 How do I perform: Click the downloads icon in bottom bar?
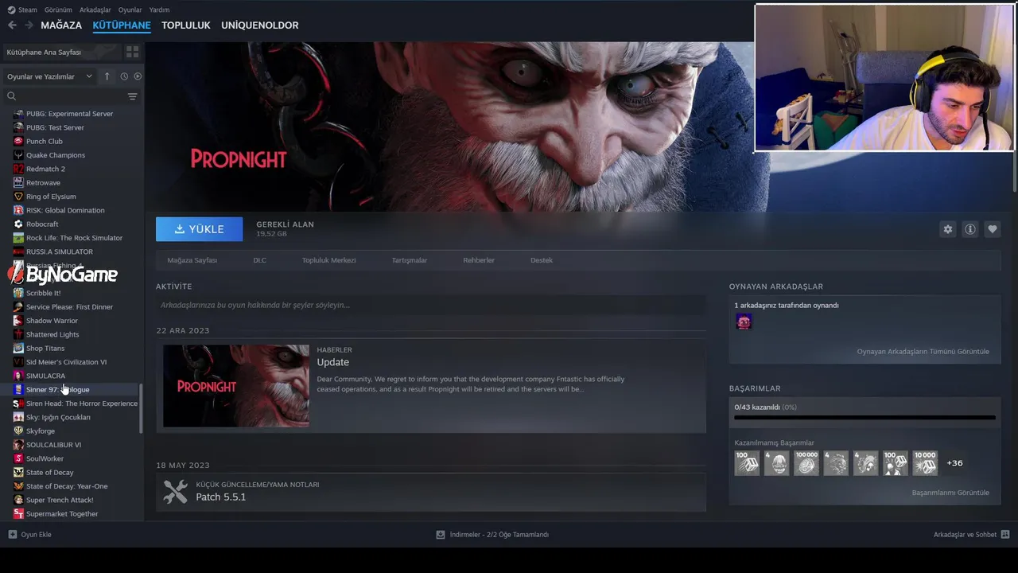click(x=441, y=534)
